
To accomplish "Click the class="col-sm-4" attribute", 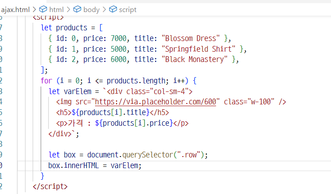I will (x=157, y=91).
